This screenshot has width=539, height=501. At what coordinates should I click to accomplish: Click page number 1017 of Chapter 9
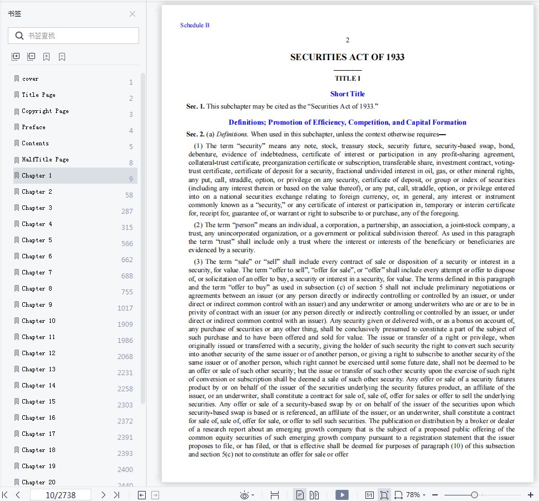pyautogui.click(x=125, y=308)
